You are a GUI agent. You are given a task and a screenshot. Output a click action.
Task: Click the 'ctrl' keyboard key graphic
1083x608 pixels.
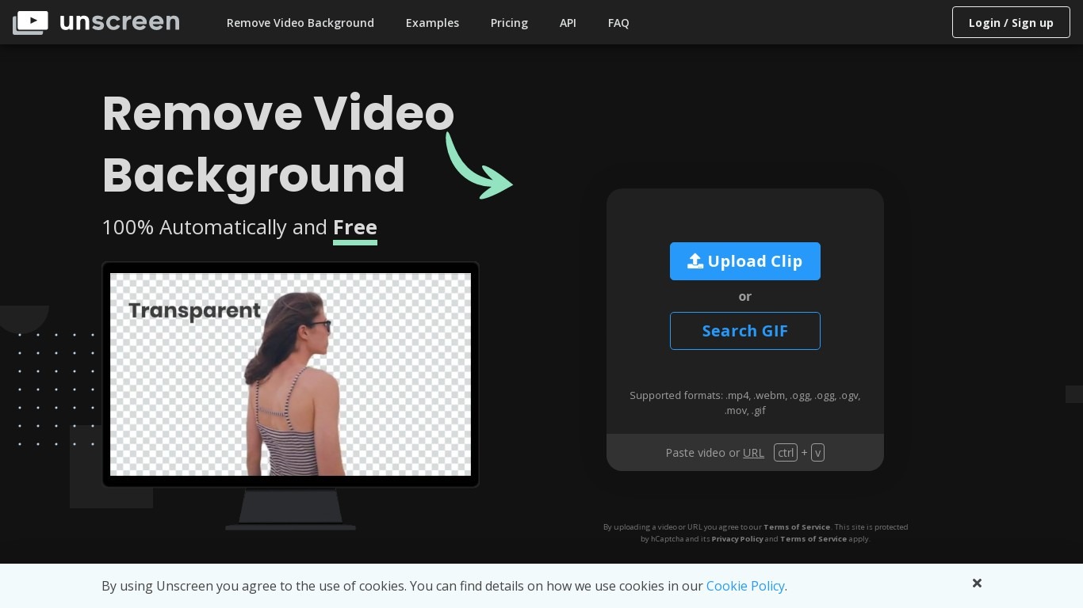pos(786,452)
